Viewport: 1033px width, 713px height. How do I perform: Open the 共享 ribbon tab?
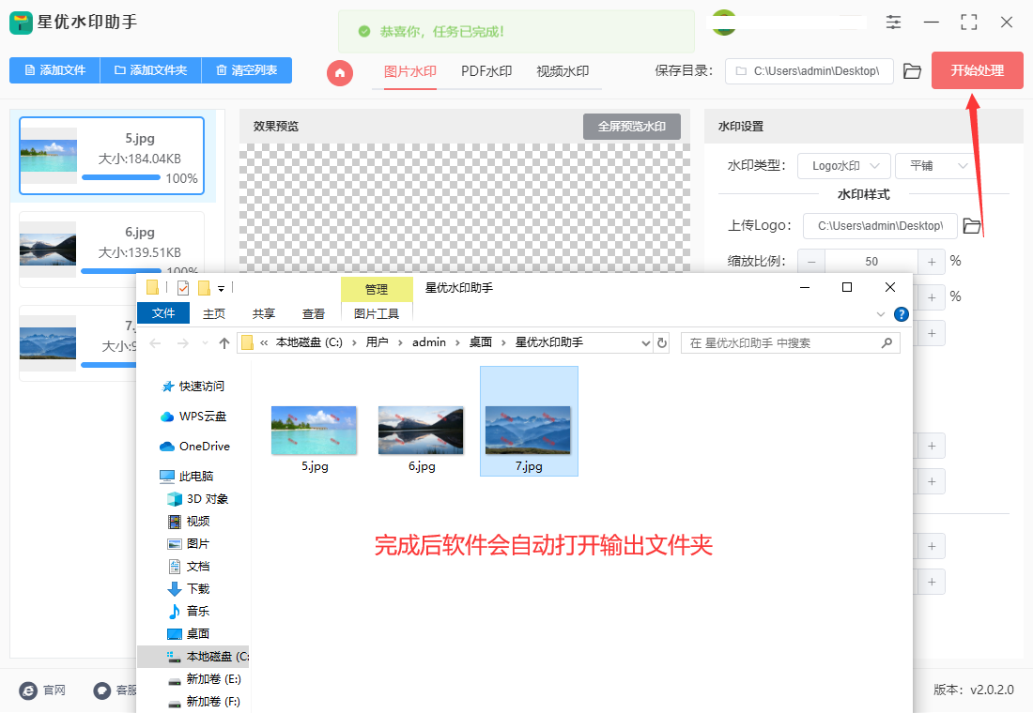(264, 314)
